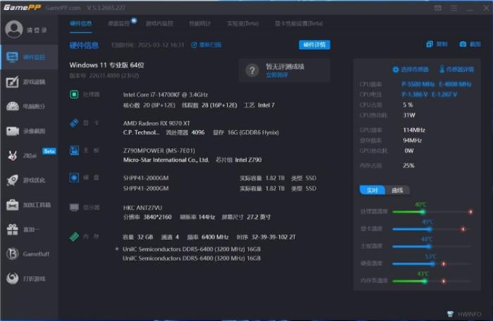493x321 pixels.
Task: Click the P-1.386 V CPU voltage value
Action: pos(415,94)
